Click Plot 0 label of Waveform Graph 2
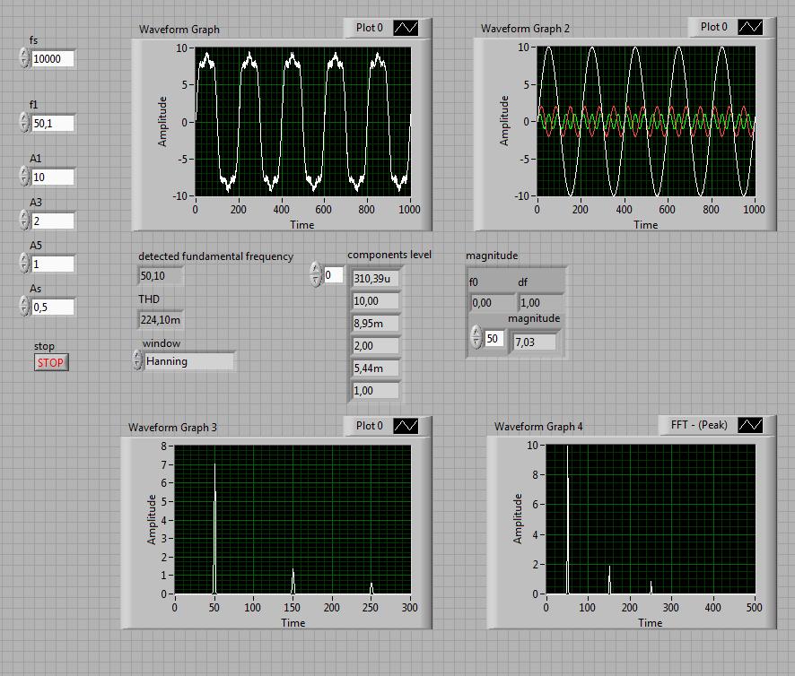 [713, 27]
